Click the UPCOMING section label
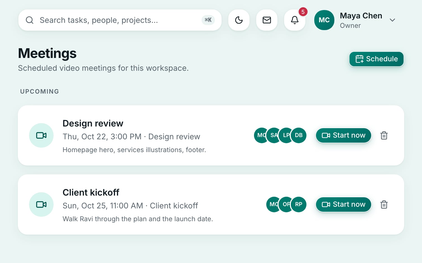 40,91
